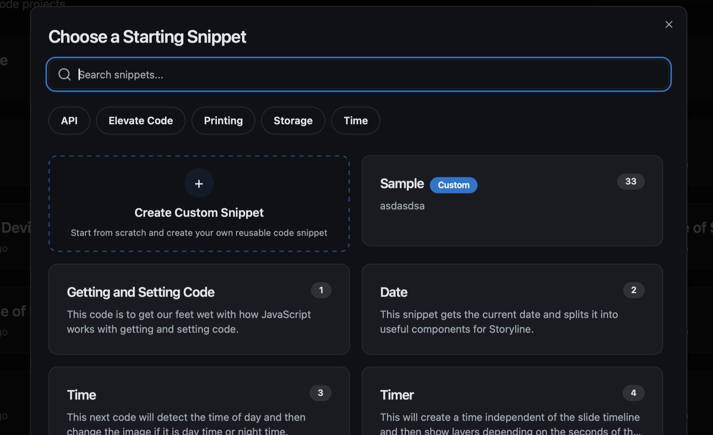The width and height of the screenshot is (713, 435).
Task: Select the Time filter chip
Action: pos(355,120)
